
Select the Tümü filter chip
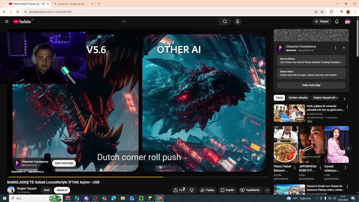coord(279,98)
